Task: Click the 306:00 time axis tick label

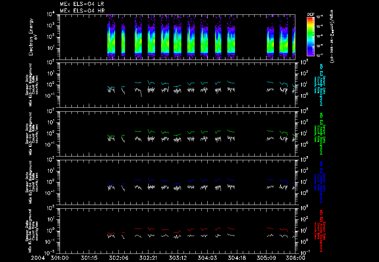Action: (296, 258)
